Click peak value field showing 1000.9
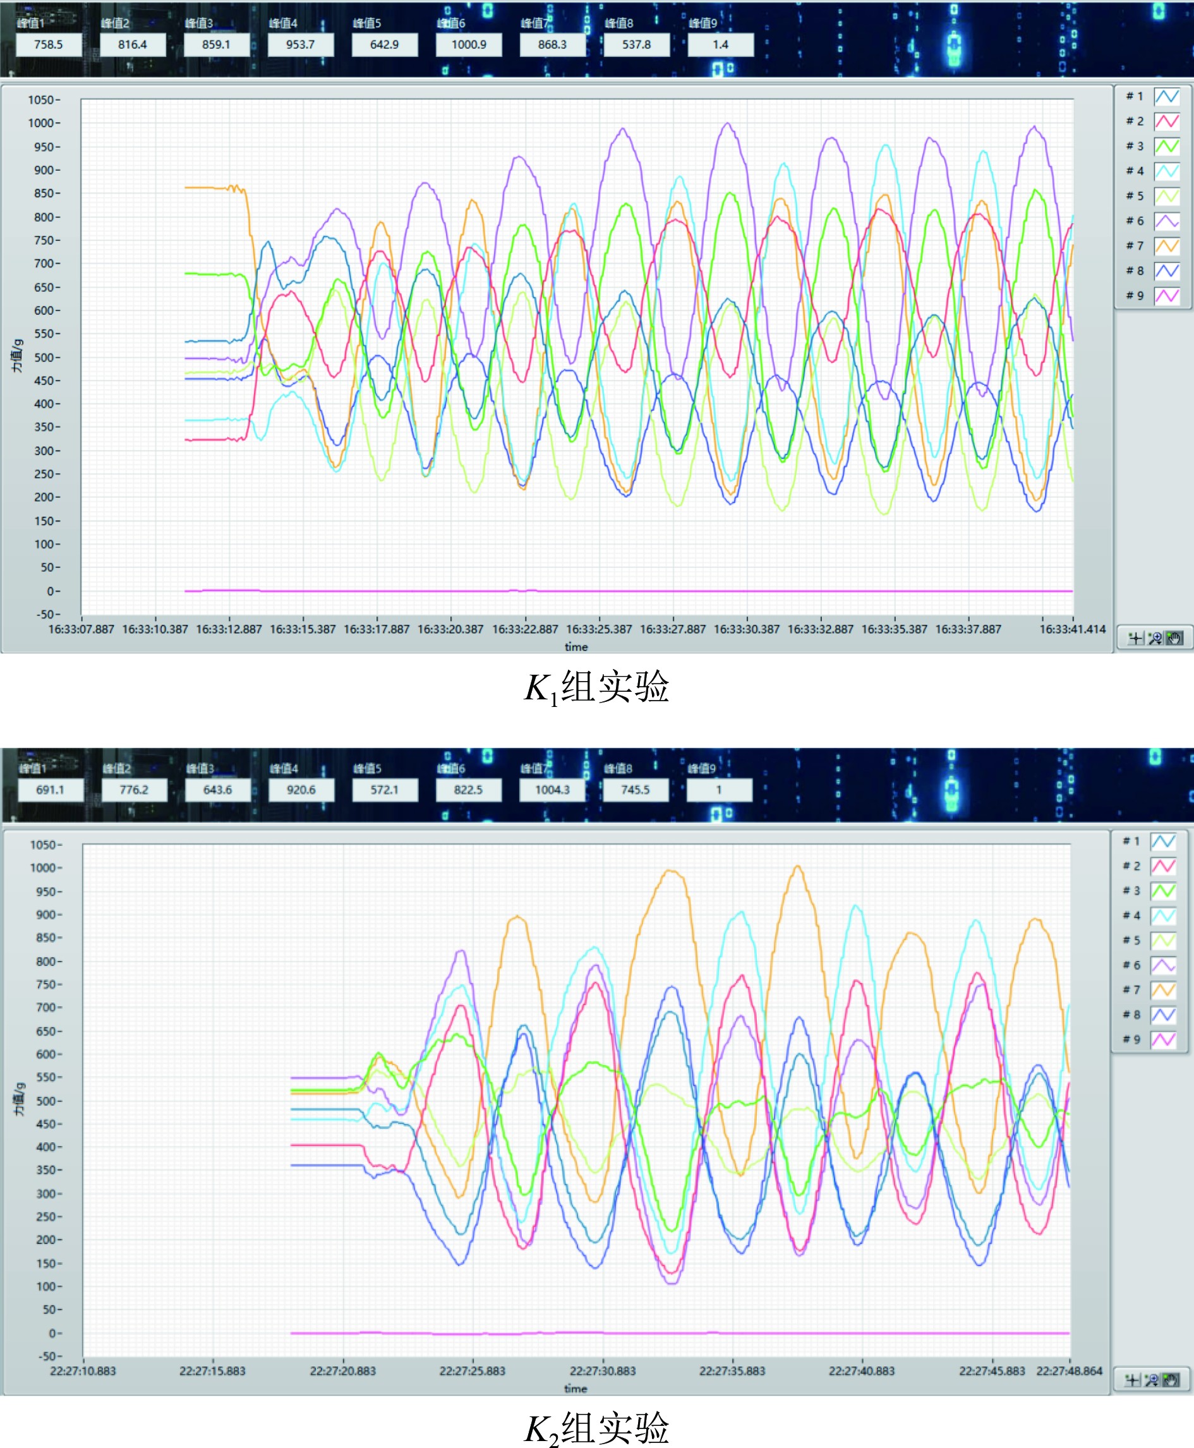The width and height of the screenshot is (1194, 1448). (x=468, y=45)
